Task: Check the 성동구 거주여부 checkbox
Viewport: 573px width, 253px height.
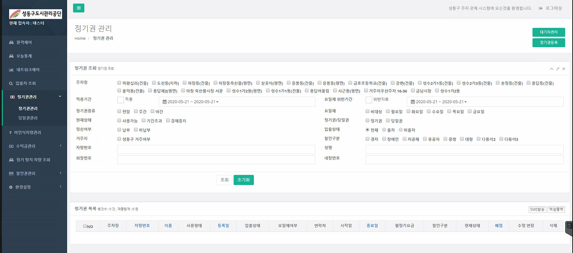Action: 119,139
